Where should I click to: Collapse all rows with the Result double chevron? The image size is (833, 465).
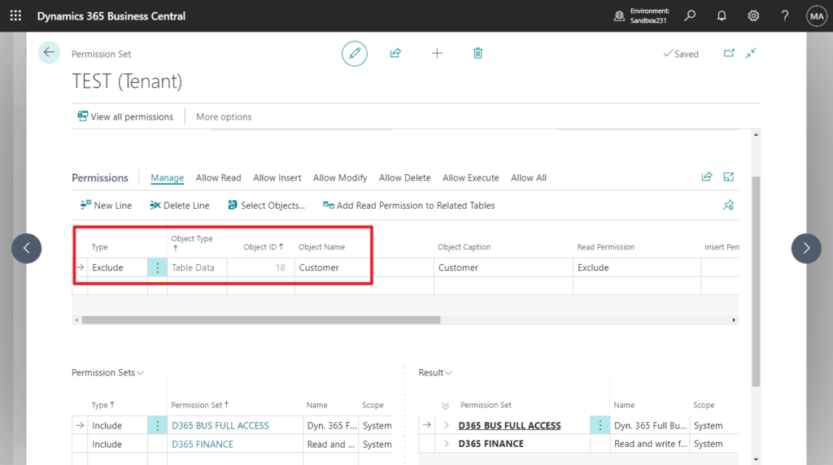pyautogui.click(x=445, y=406)
